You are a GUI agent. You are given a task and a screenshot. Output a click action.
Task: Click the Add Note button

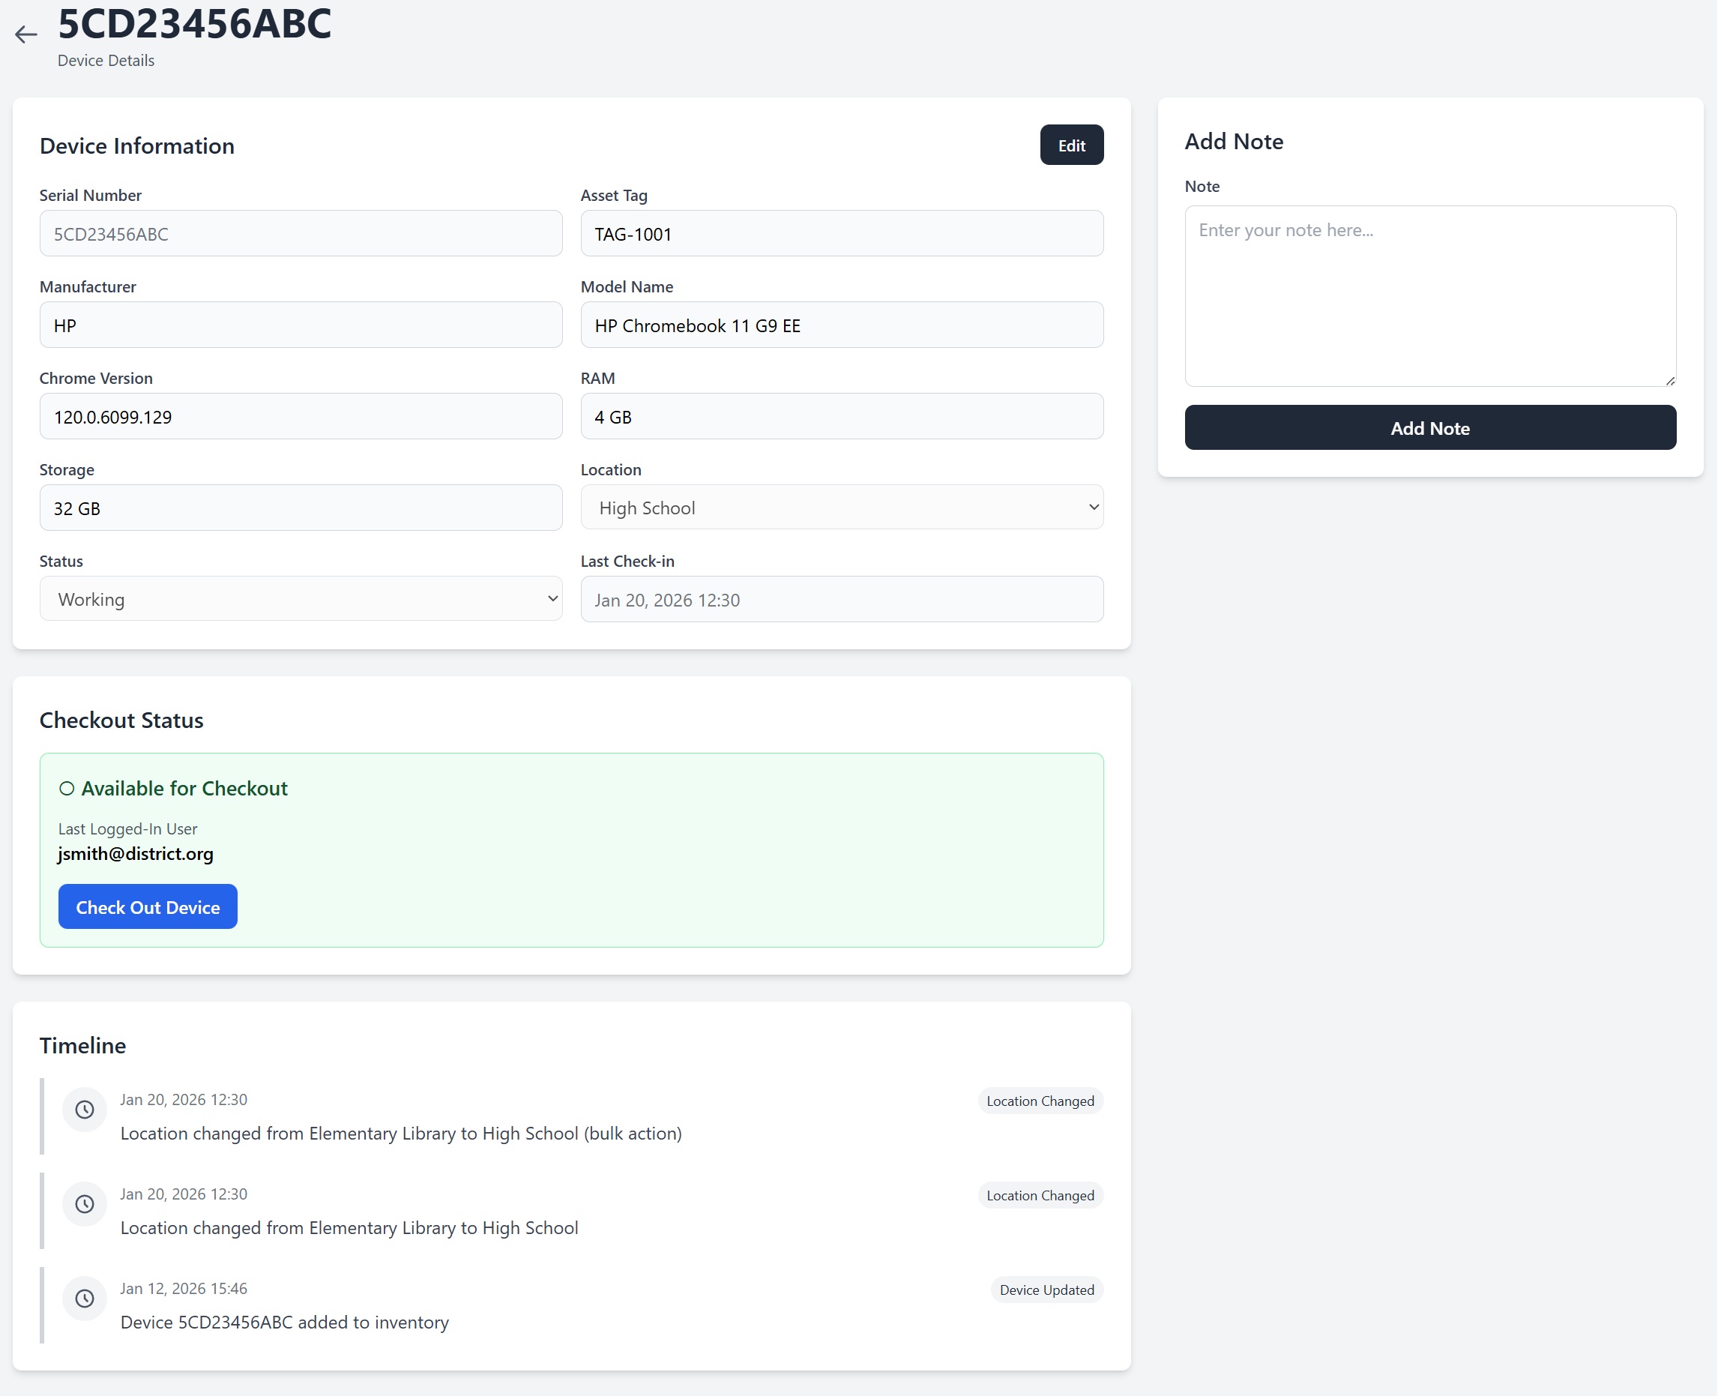(1429, 427)
